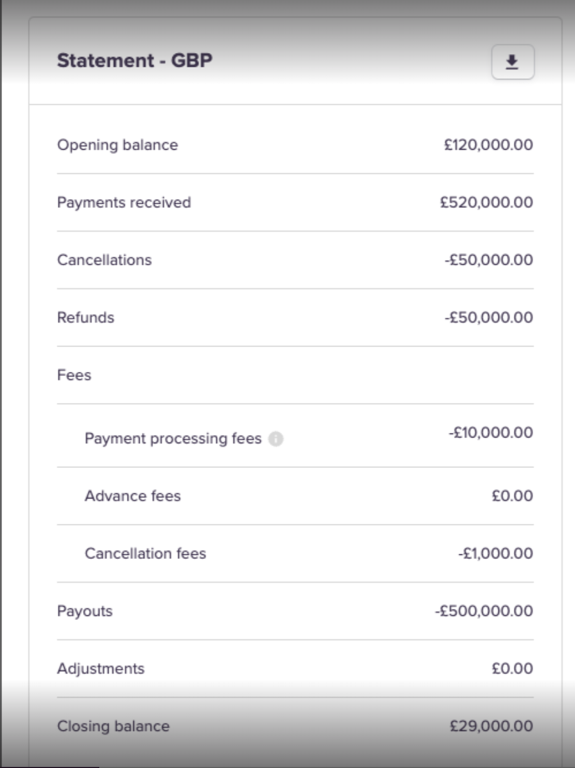Click the £520,000.00 payments amount
This screenshot has width=575, height=768.
pyautogui.click(x=486, y=202)
